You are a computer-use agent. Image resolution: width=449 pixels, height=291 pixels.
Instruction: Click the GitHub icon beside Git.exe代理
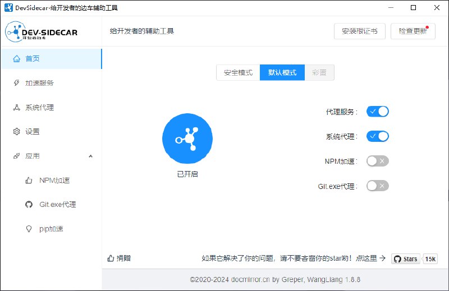pos(29,205)
